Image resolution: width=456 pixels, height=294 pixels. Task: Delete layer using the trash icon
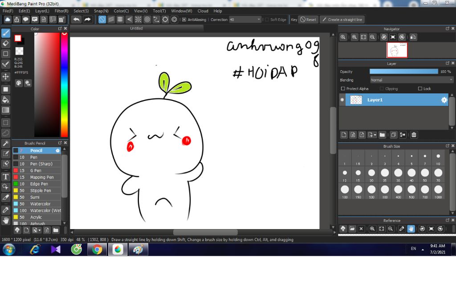(x=414, y=135)
